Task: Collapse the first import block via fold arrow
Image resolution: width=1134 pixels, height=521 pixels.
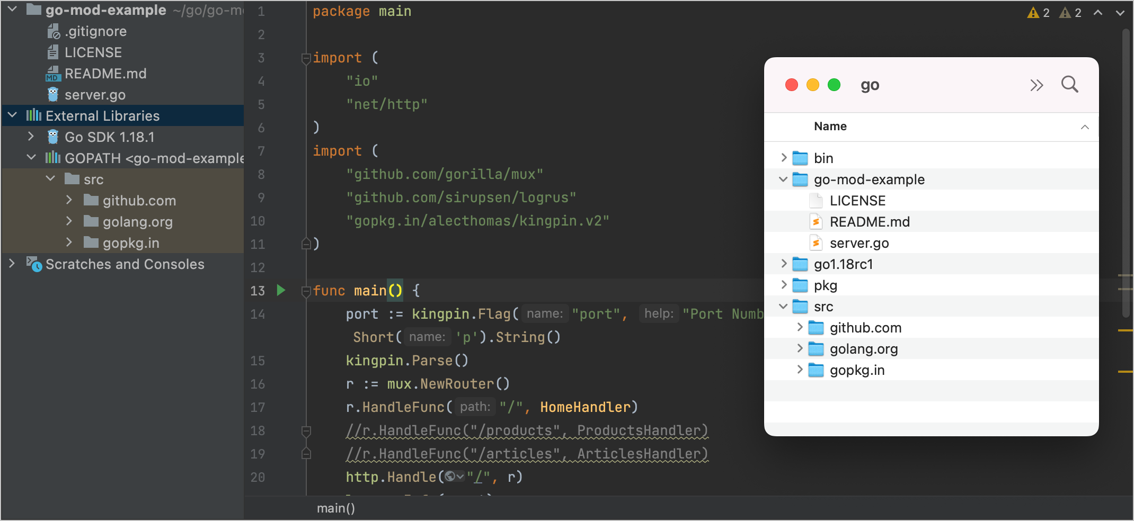Action: click(306, 59)
